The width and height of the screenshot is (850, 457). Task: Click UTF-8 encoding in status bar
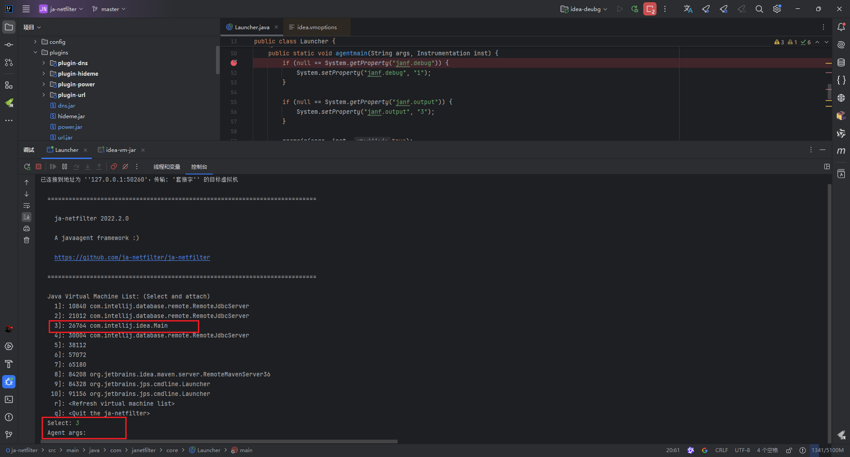(x=742, y=450)
